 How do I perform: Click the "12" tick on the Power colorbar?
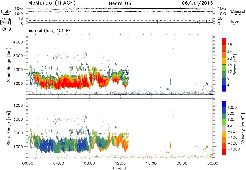229,71
